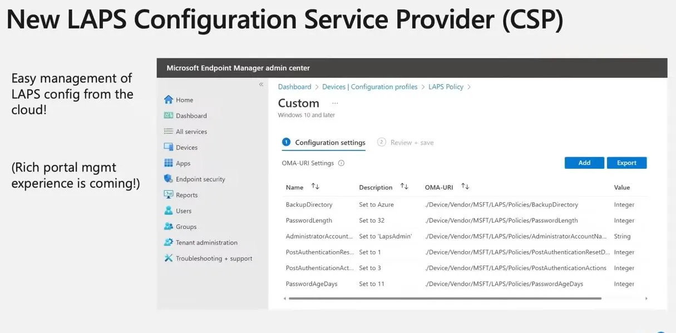
Task: Open Devices label in navigation menu
Action: tap(187, 148)
